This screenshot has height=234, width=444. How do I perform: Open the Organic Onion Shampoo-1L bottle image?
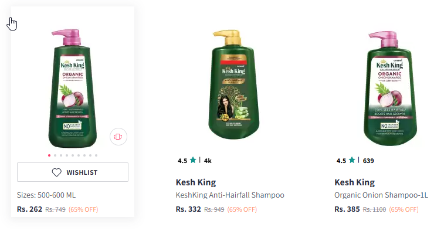[390, 89]
